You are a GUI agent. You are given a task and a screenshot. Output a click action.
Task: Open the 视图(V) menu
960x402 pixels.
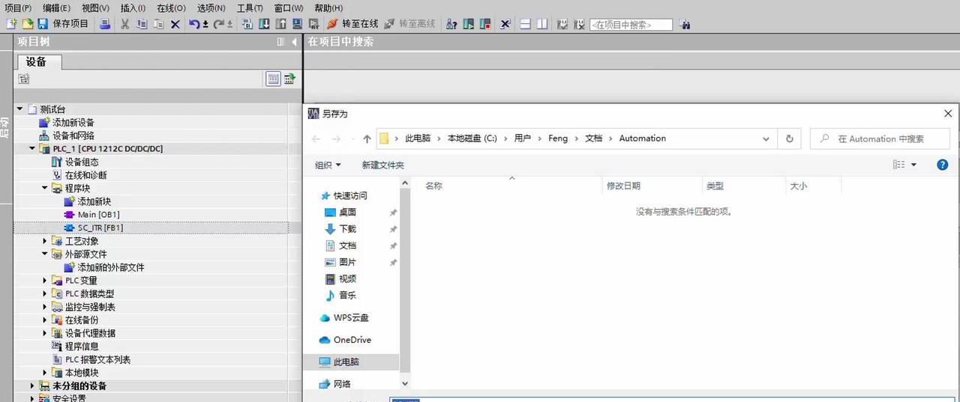(96, 7)
